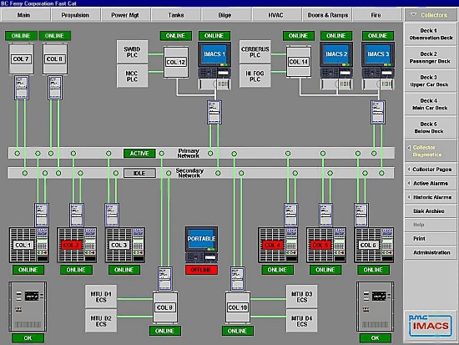Expand Collector Diagnostics entry
This screenshot has width=459, height=345.
click(x=431, y=151)
